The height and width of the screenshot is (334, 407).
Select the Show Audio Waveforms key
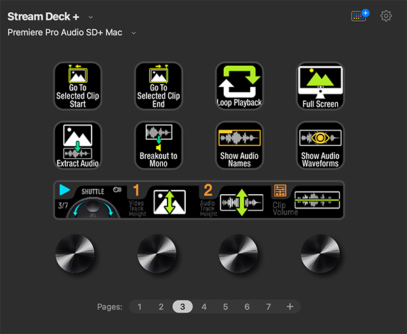point(320,145)
